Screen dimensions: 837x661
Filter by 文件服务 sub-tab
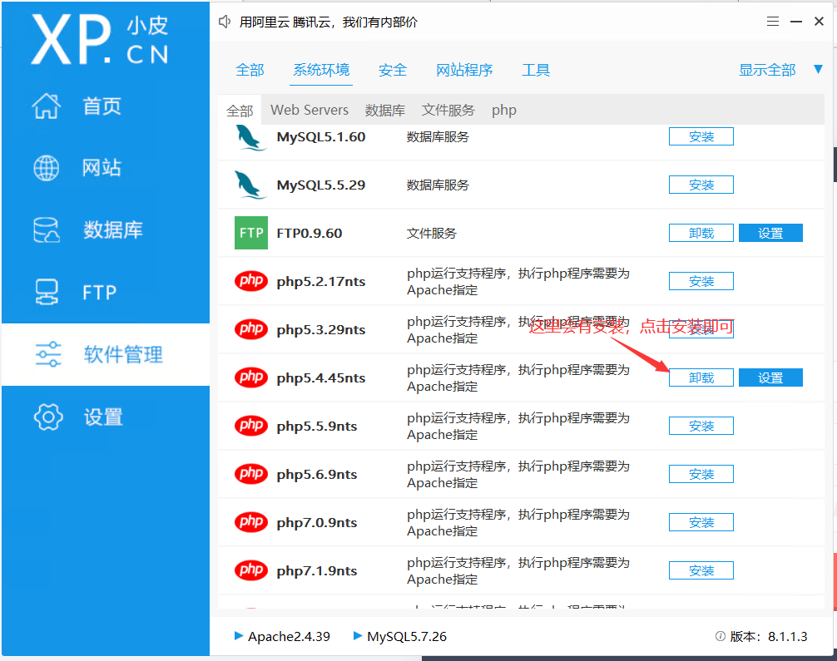click(448, 110)
